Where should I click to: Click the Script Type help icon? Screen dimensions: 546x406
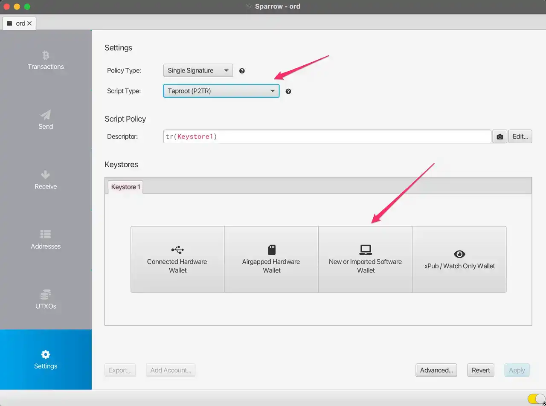[x=288, y=91]
